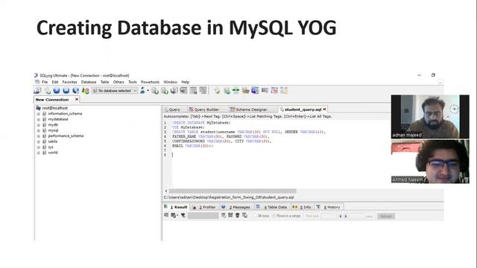Image resolution: width=477 pixels, height=268 pixels.
Task: Click the execute and edit result icon
Action: point(75,91)
